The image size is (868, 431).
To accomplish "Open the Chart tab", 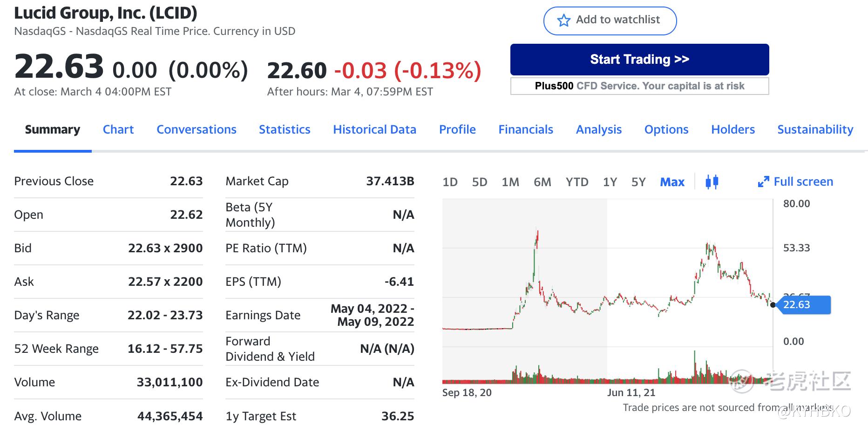I will coord(118,129).
